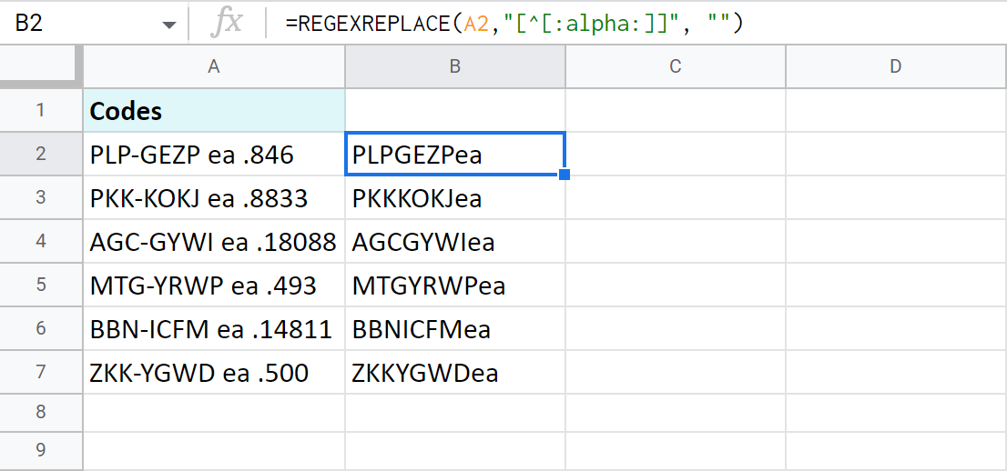Click cell with BBN-ICFM ea .14811
The height and width of the screenshot is (471, 1007).
214,329
